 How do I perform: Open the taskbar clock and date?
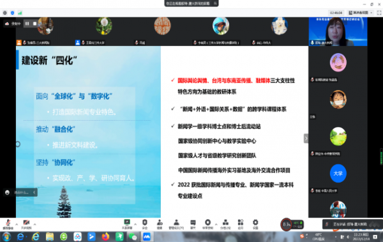pyautogui.click(x=361, y=237)
